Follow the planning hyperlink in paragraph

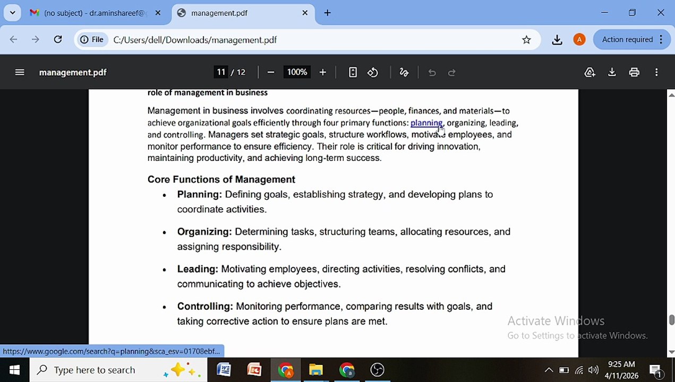click(426, 123)
